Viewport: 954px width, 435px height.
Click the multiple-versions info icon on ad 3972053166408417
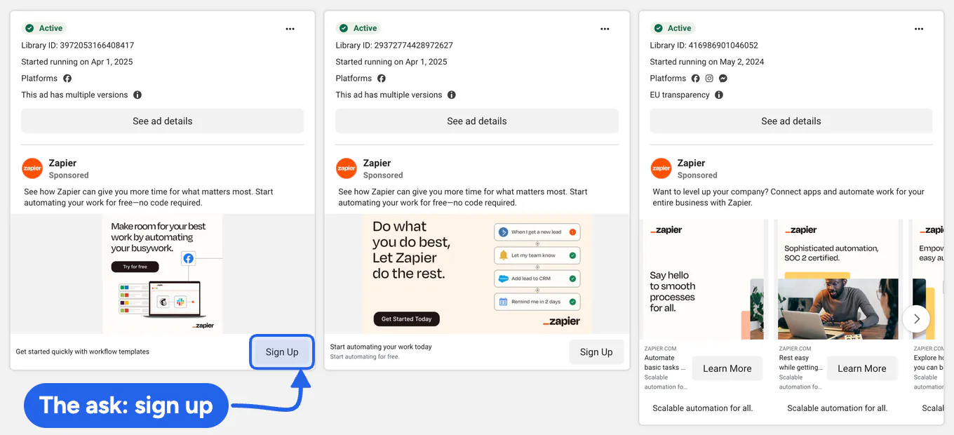click(x=137, y=95)
